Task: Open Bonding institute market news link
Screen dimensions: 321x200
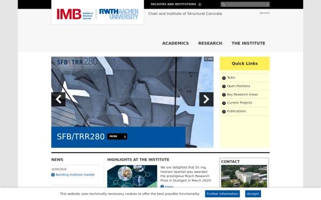Action: [x=75, y=175]
